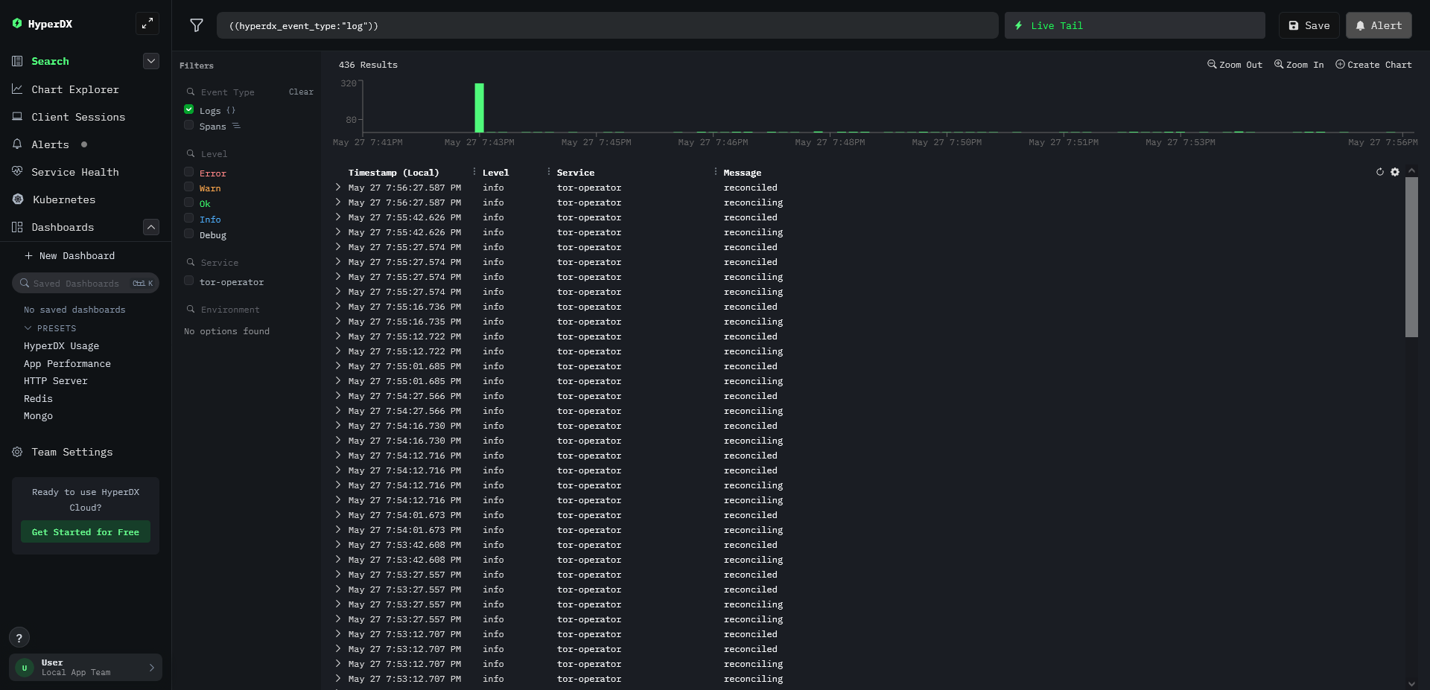1430x690 pixels.
Task: Open Client Sessions via its laptop icon
Action: tap(17, 117)
